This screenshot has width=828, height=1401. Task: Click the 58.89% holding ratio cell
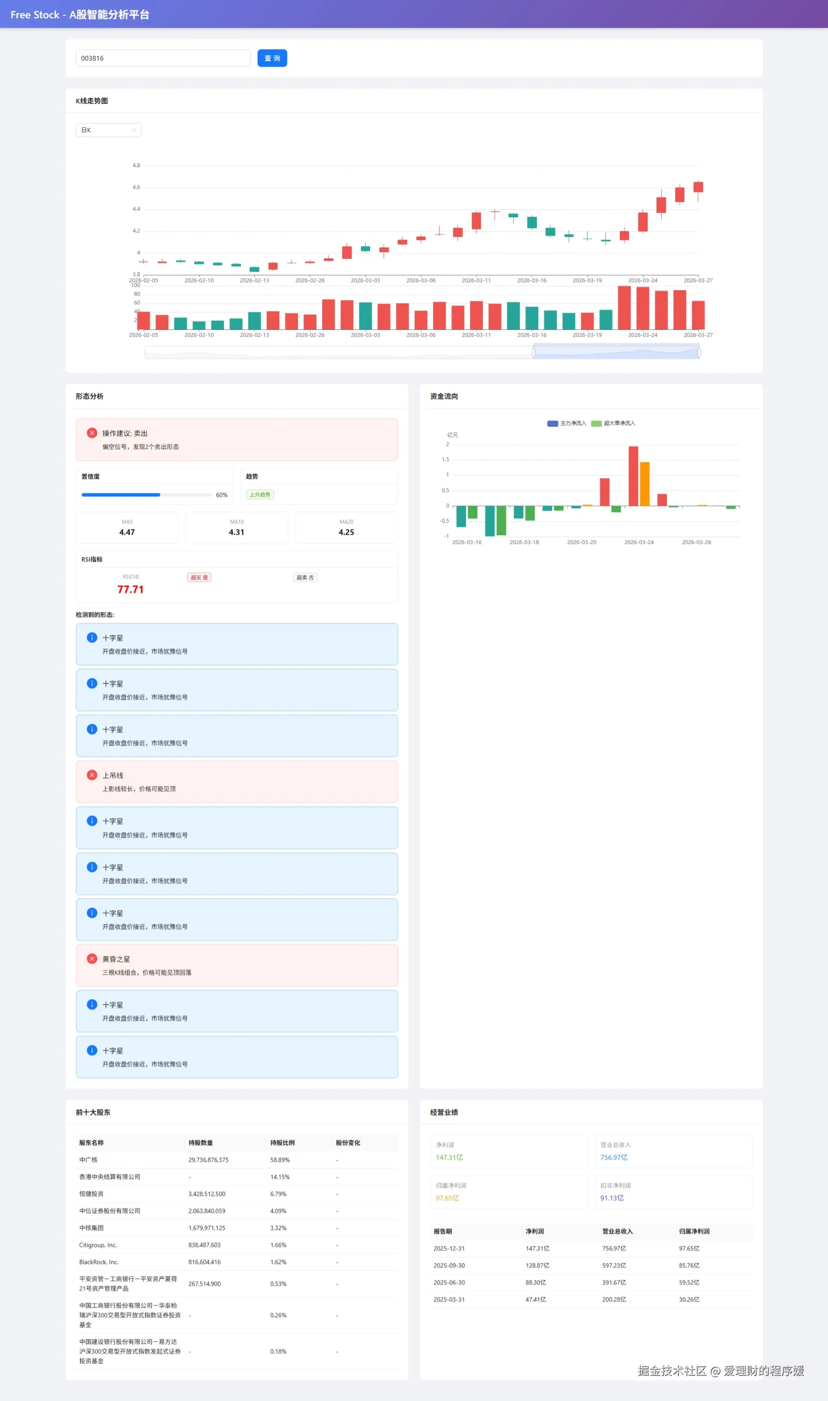click(280, 1160)
